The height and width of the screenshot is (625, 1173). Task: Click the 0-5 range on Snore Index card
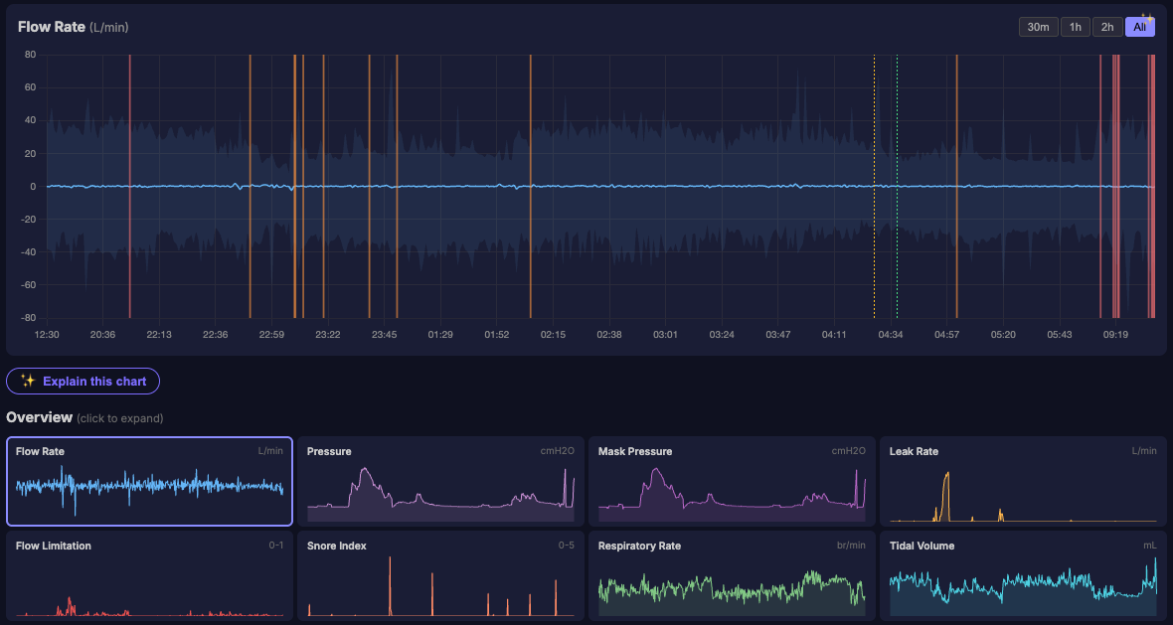pos(567,545)
